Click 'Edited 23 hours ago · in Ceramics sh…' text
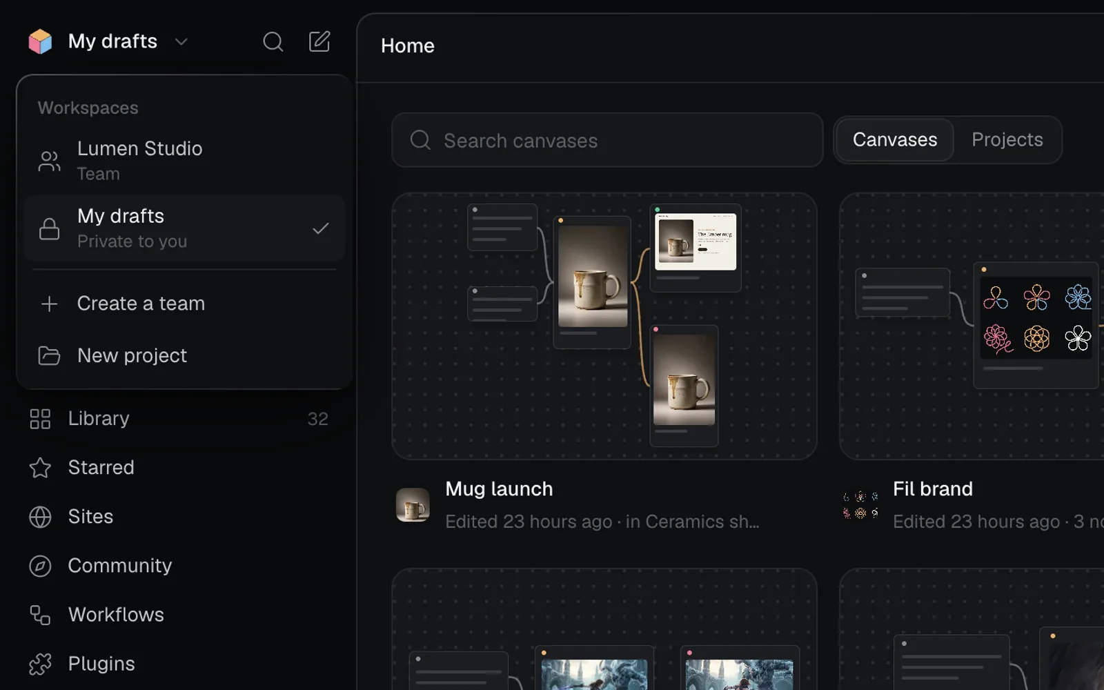Image resolution: width=1104 pixels, height=690 pixels. coord(602,522)
